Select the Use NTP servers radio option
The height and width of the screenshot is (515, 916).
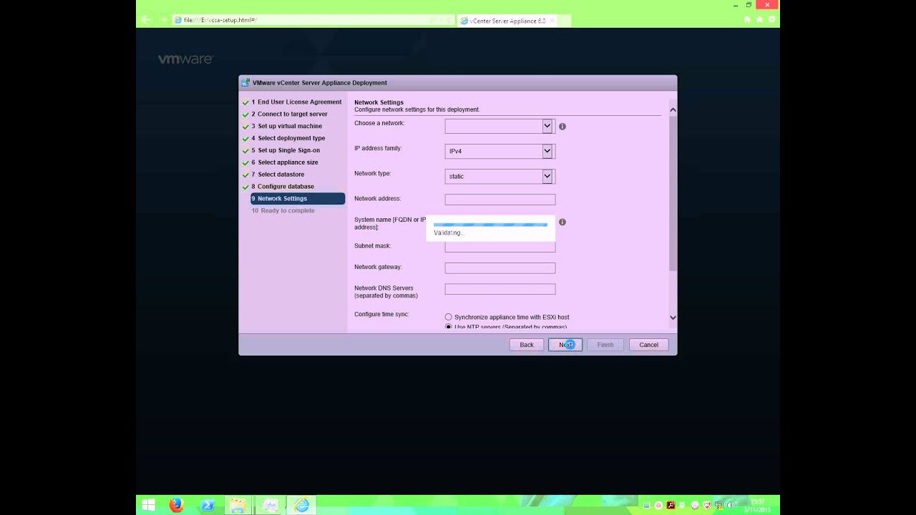pyautogui.click(x=449, y=327)
